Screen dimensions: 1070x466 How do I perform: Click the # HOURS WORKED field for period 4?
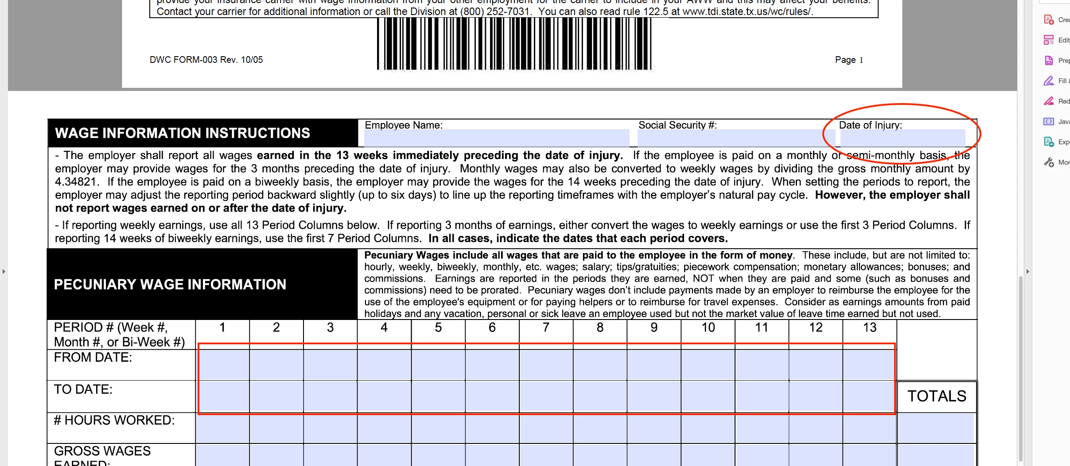[x=384, y=428]
